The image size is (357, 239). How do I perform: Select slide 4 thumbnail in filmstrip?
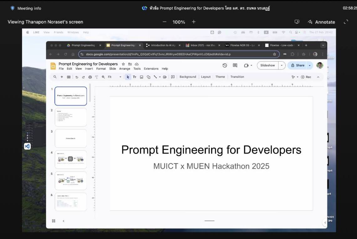click(x=71, y=160)
